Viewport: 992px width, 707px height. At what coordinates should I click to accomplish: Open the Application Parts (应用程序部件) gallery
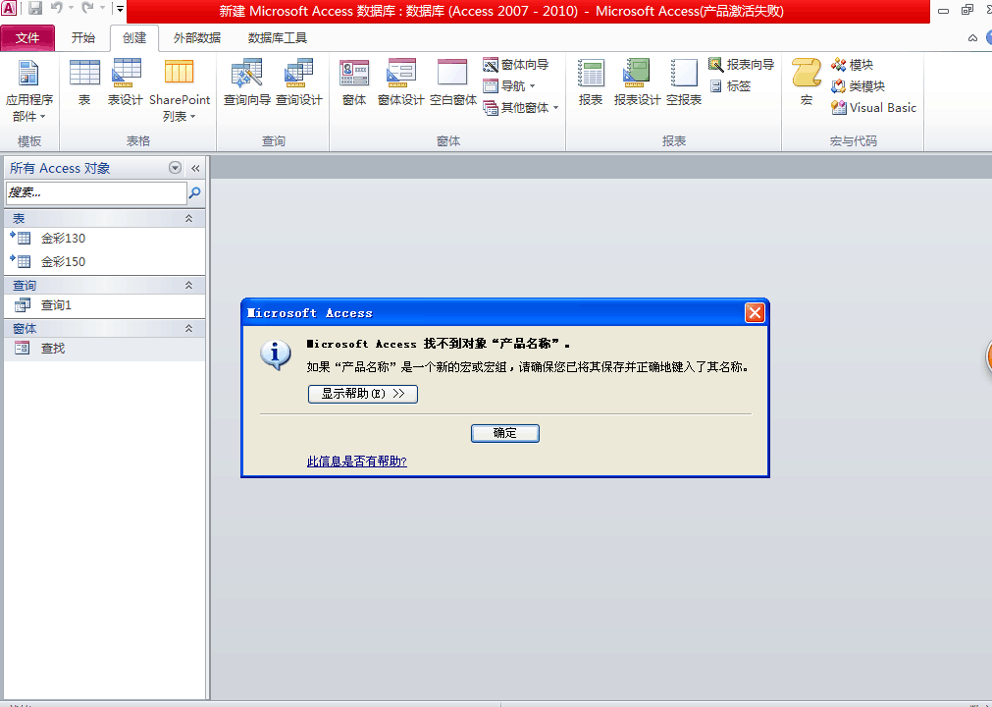(28, 90)
